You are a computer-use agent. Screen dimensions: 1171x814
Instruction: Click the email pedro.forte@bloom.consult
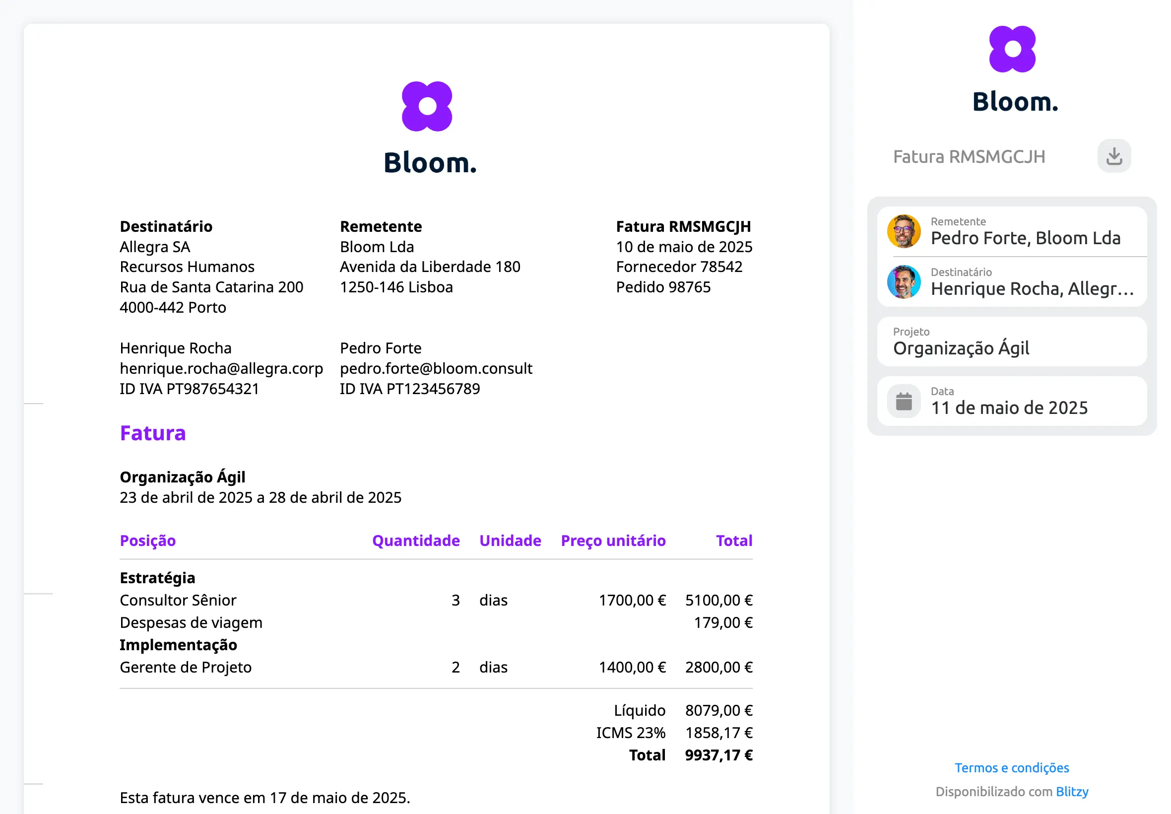point(435,368)
